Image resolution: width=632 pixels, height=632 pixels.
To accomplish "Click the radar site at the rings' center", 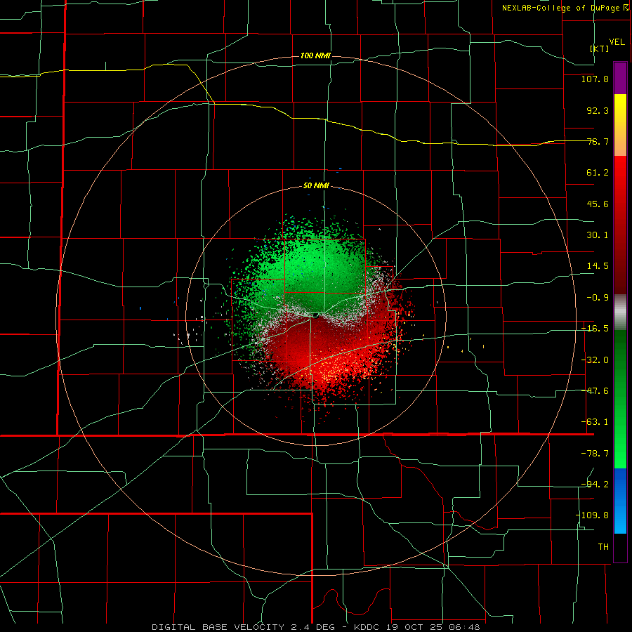I will (316, 315).
